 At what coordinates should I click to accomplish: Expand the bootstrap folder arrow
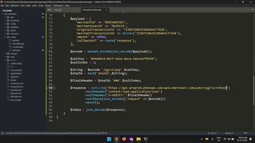[5, 21]
